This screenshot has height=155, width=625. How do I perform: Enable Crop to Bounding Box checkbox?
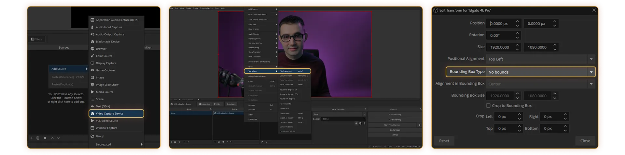click(488, 105)
